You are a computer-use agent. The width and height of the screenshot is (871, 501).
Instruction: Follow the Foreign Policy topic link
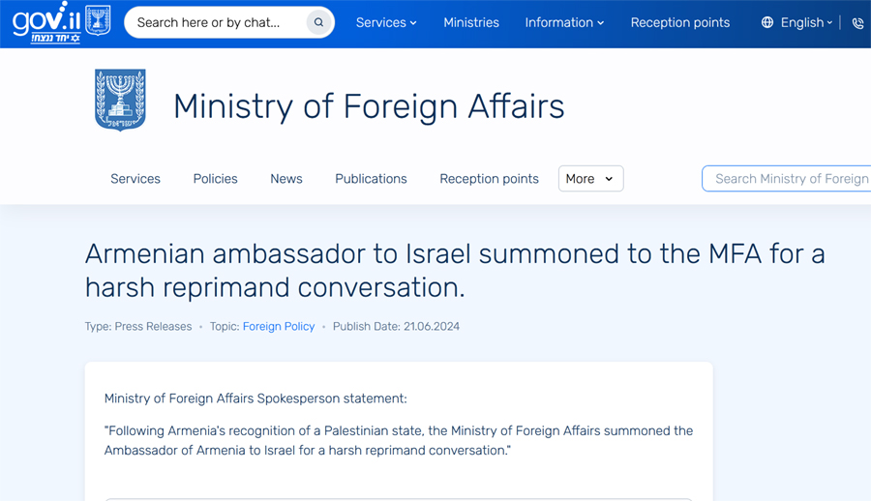click(279, 327)
